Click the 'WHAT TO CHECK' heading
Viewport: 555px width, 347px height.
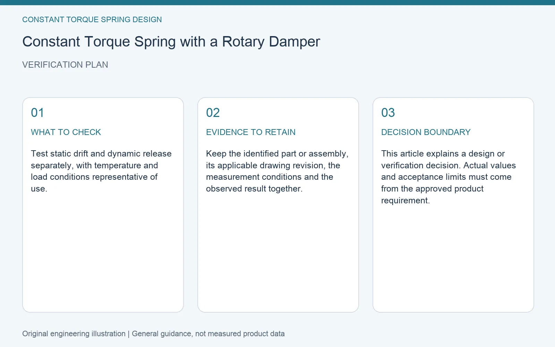[x=66, y=132]
